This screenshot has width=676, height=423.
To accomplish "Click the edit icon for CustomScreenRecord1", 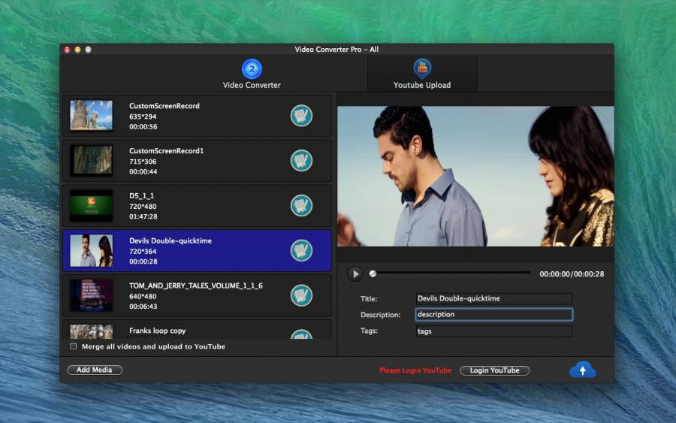I will 301,160.
